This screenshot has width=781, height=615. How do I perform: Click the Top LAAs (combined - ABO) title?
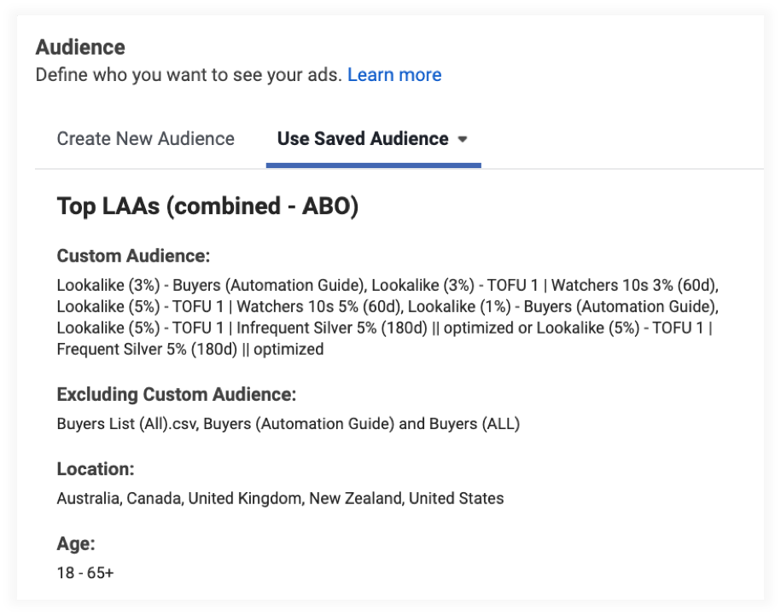point(207,206)
